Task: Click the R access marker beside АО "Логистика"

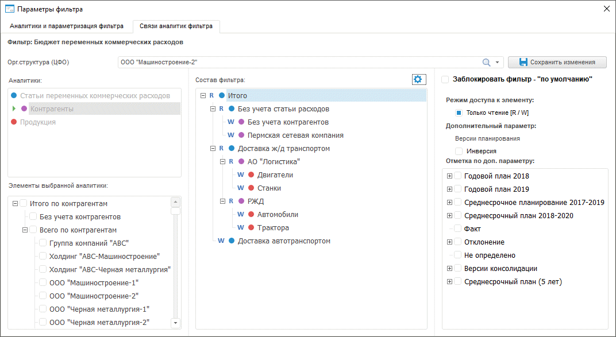Action: point(231,162)
